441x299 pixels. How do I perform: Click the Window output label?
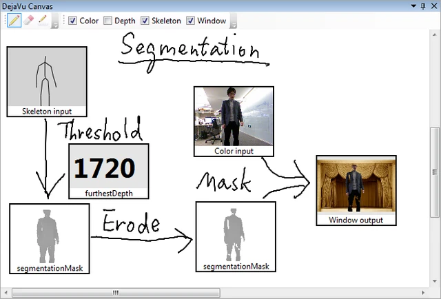356,220
